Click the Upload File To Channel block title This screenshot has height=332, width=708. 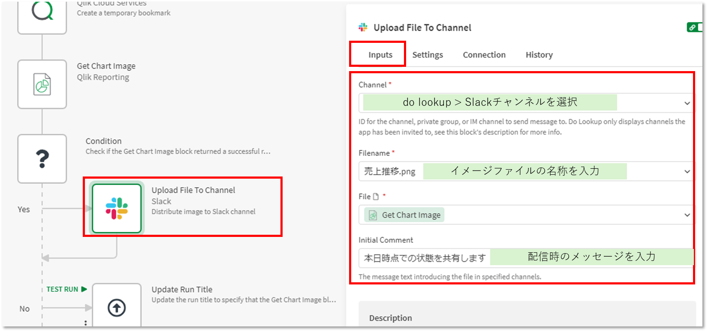tap(193, 190)
